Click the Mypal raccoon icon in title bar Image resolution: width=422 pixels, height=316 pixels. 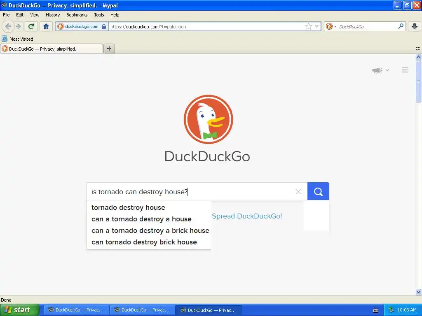click(x=4, y=5)
